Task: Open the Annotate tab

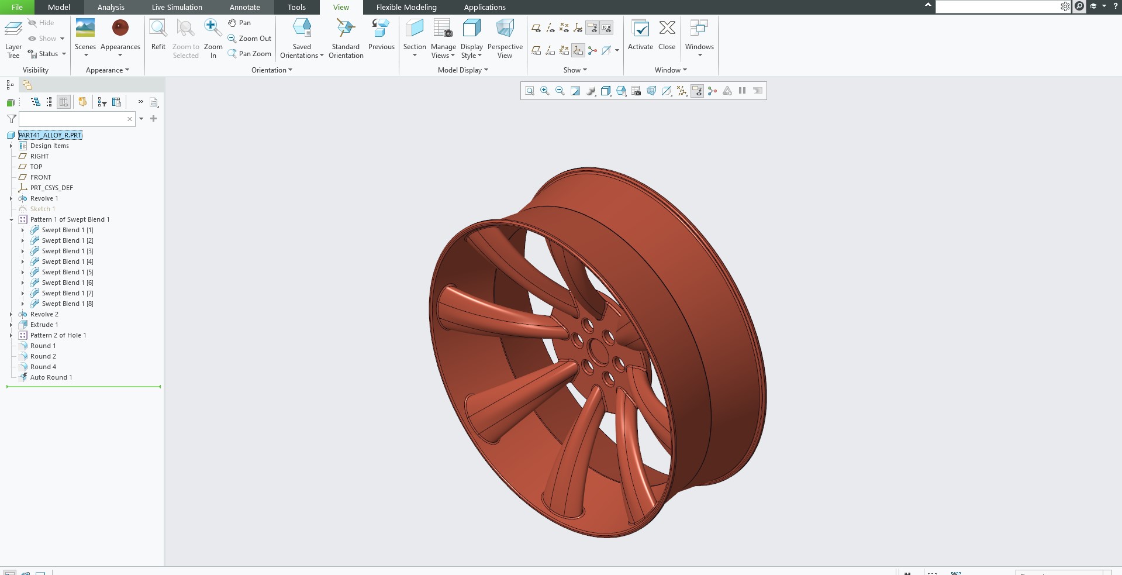Action: 244,7
